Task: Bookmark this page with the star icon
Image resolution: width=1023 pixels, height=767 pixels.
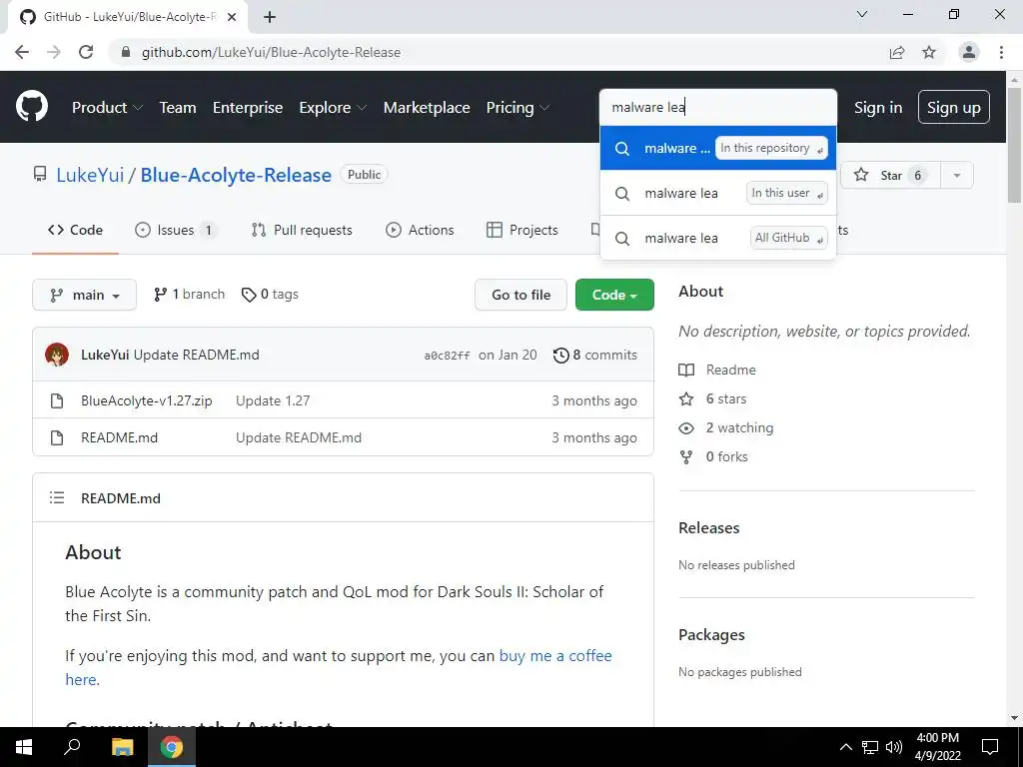Action: tap(929, 52)
